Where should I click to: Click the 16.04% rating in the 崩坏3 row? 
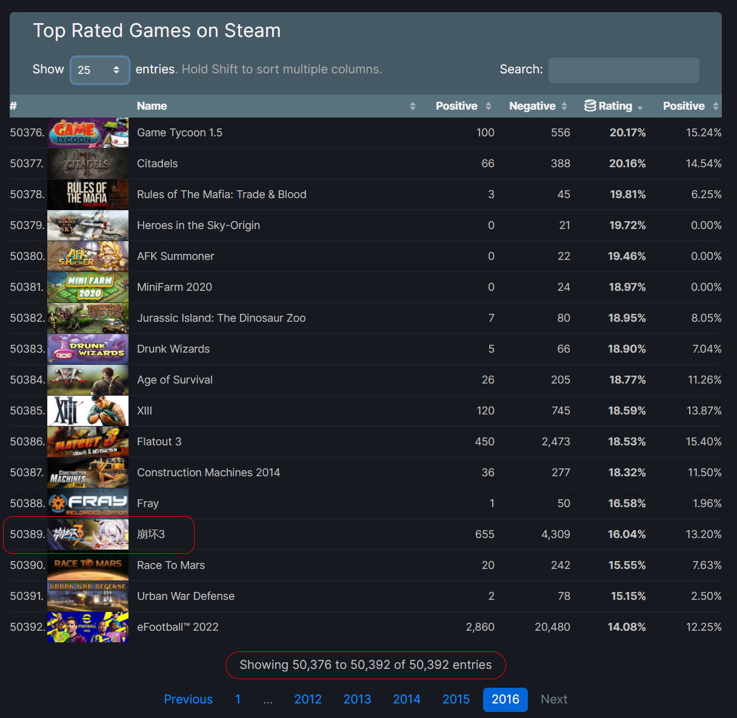pyautogui.click(x=627, y=534)
